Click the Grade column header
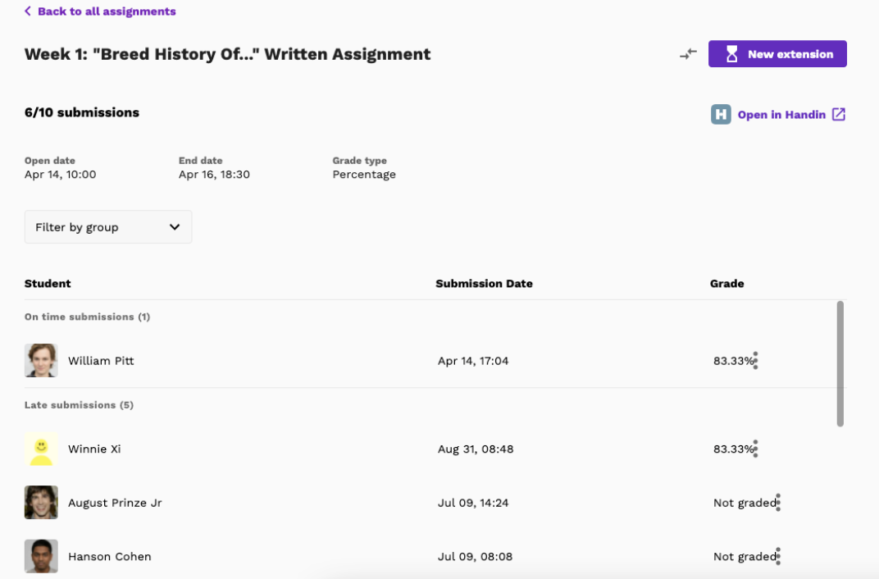 (x=726, y=284)
